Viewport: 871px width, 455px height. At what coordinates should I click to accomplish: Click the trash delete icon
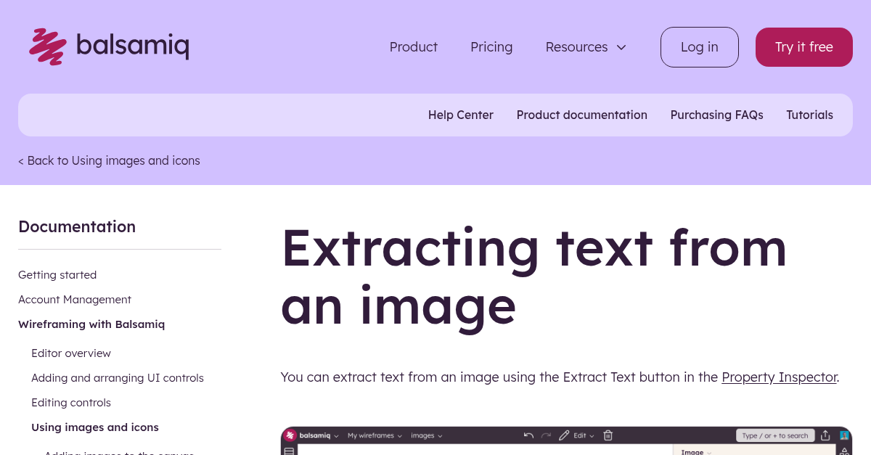[608, 435]
